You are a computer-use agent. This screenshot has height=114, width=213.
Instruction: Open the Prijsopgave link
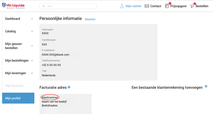[x=178, y=6]
